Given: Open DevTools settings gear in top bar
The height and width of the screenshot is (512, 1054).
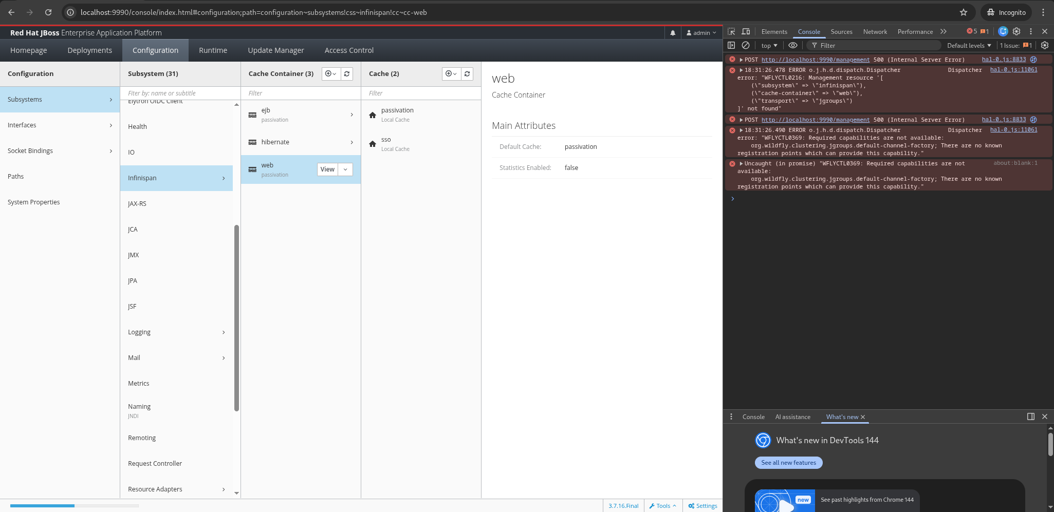Looking at the screenshot, I should [1016, 31].
